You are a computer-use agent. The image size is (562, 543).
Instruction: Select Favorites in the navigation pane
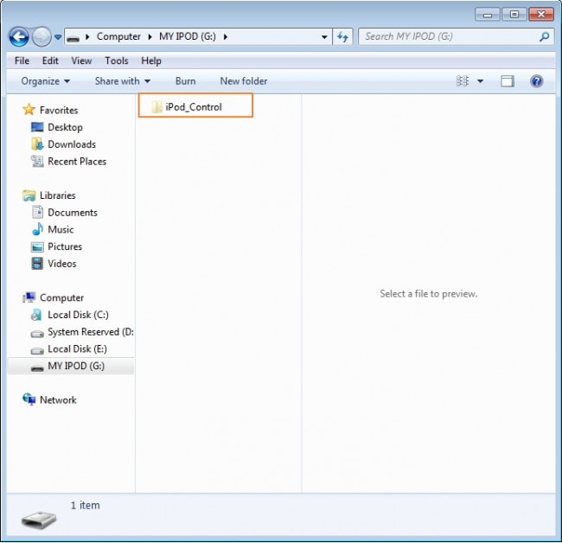pos(59,111)
